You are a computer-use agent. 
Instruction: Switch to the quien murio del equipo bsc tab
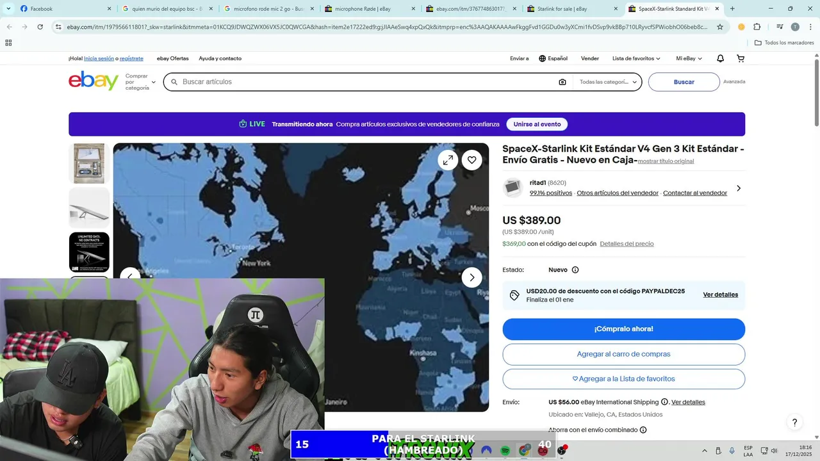coord(167,9)
